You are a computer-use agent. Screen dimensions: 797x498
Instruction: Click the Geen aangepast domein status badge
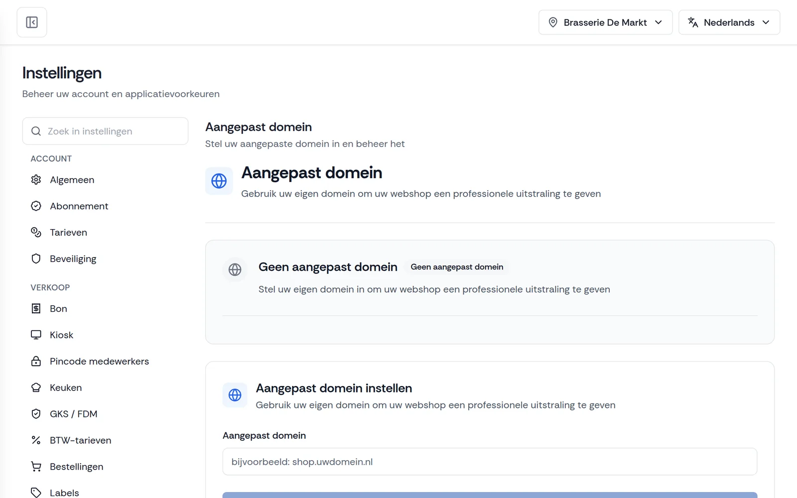tap(457, 267)
